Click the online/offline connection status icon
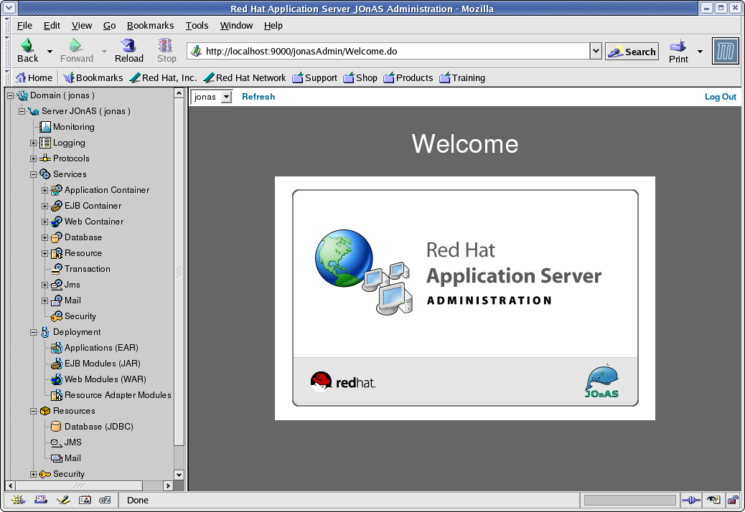The image size is (745, 512). tap(691, 500)
